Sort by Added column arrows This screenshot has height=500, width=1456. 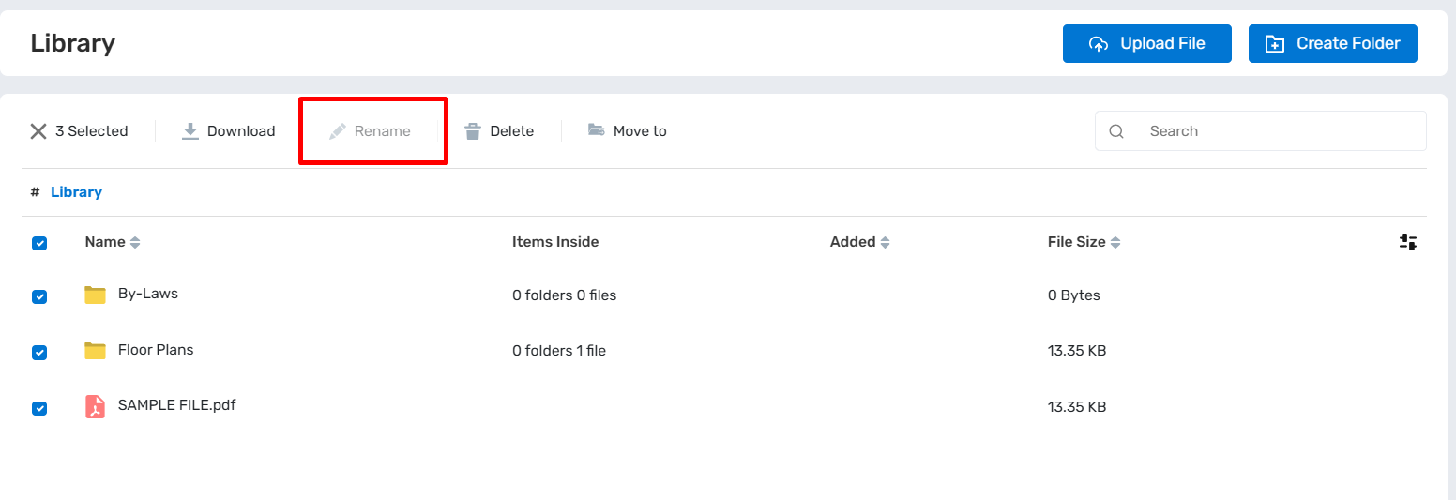[885, 243]
